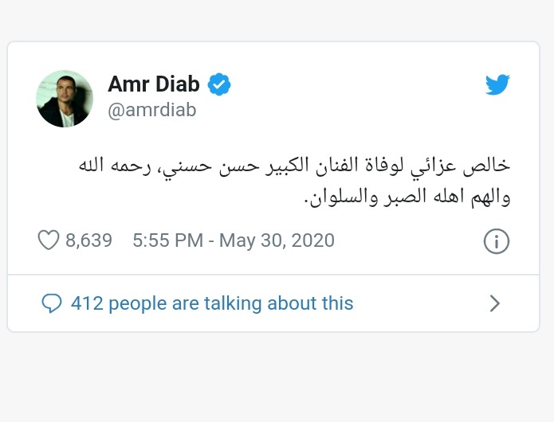The height and width of the screenshot is (422, 554).
Task: Click the first line of Arabic tweet text
Action: (x=294, y=166)
